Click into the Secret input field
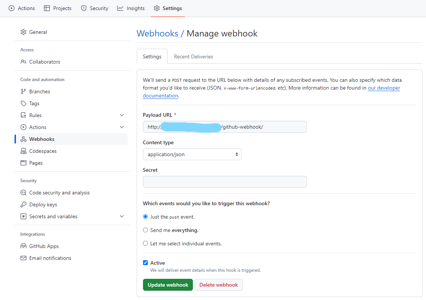The height and width of the screenshot is (300, 426). pyautogui.click(x=225, y=182)
